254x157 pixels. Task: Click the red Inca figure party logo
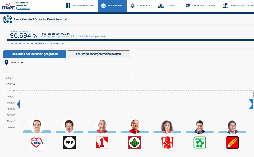point(167,142)
